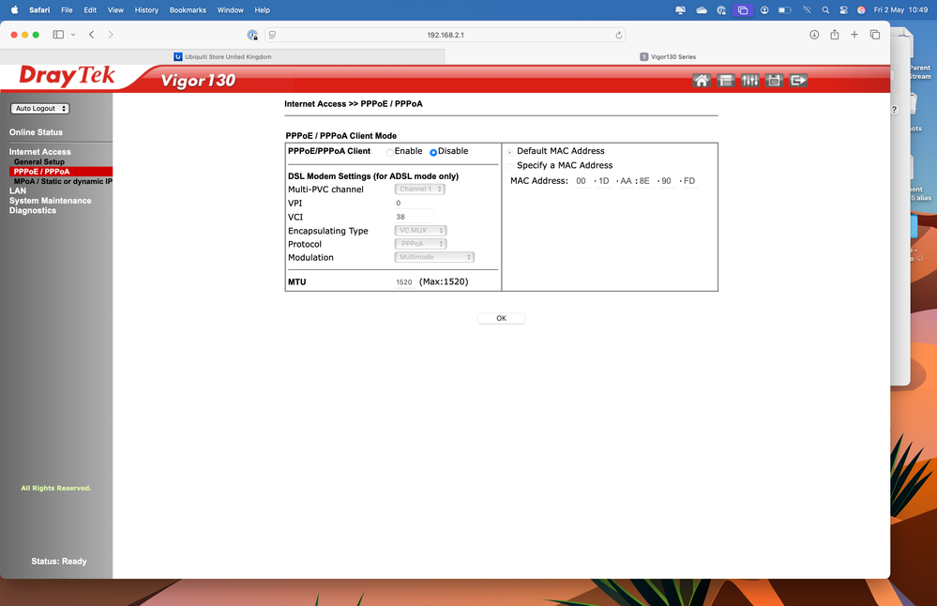The image size is (937, 606).
Task: Open Control Center in menu bar
Action: [x=843, y=10]
